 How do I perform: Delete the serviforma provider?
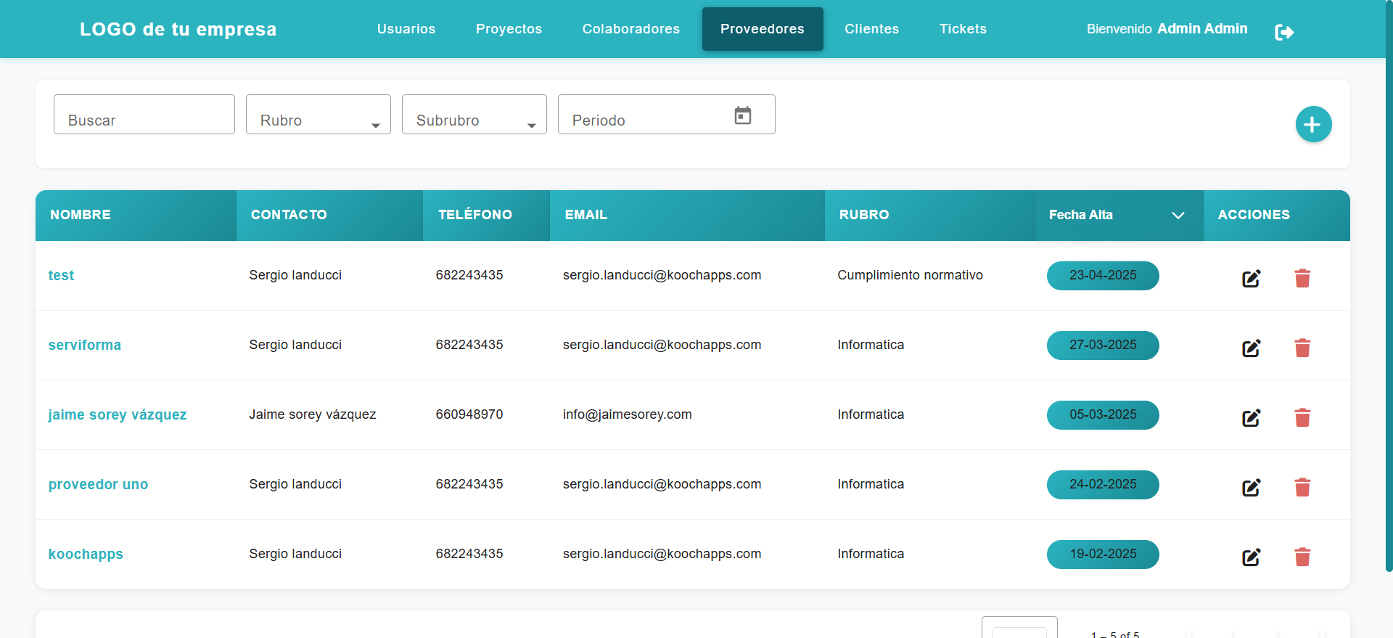coord(1302,348)
